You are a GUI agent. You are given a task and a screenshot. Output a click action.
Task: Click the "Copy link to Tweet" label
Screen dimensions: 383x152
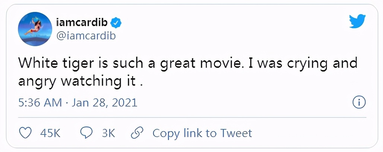pos(202,133)
